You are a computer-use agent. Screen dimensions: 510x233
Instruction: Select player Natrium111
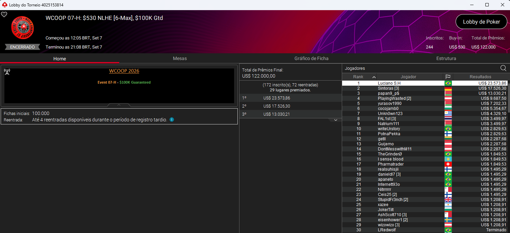425,124
